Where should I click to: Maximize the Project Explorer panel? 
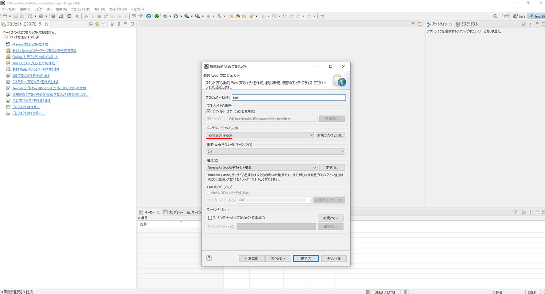point(132,24)
